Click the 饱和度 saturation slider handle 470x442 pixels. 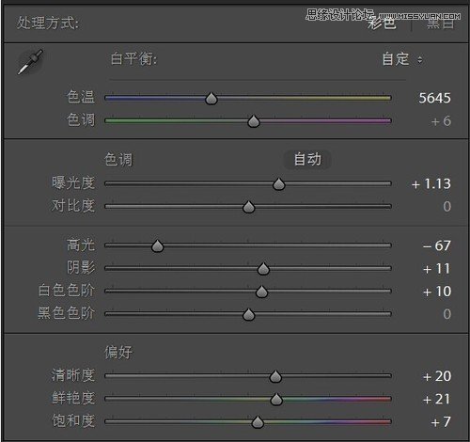(x=258, y=422)
